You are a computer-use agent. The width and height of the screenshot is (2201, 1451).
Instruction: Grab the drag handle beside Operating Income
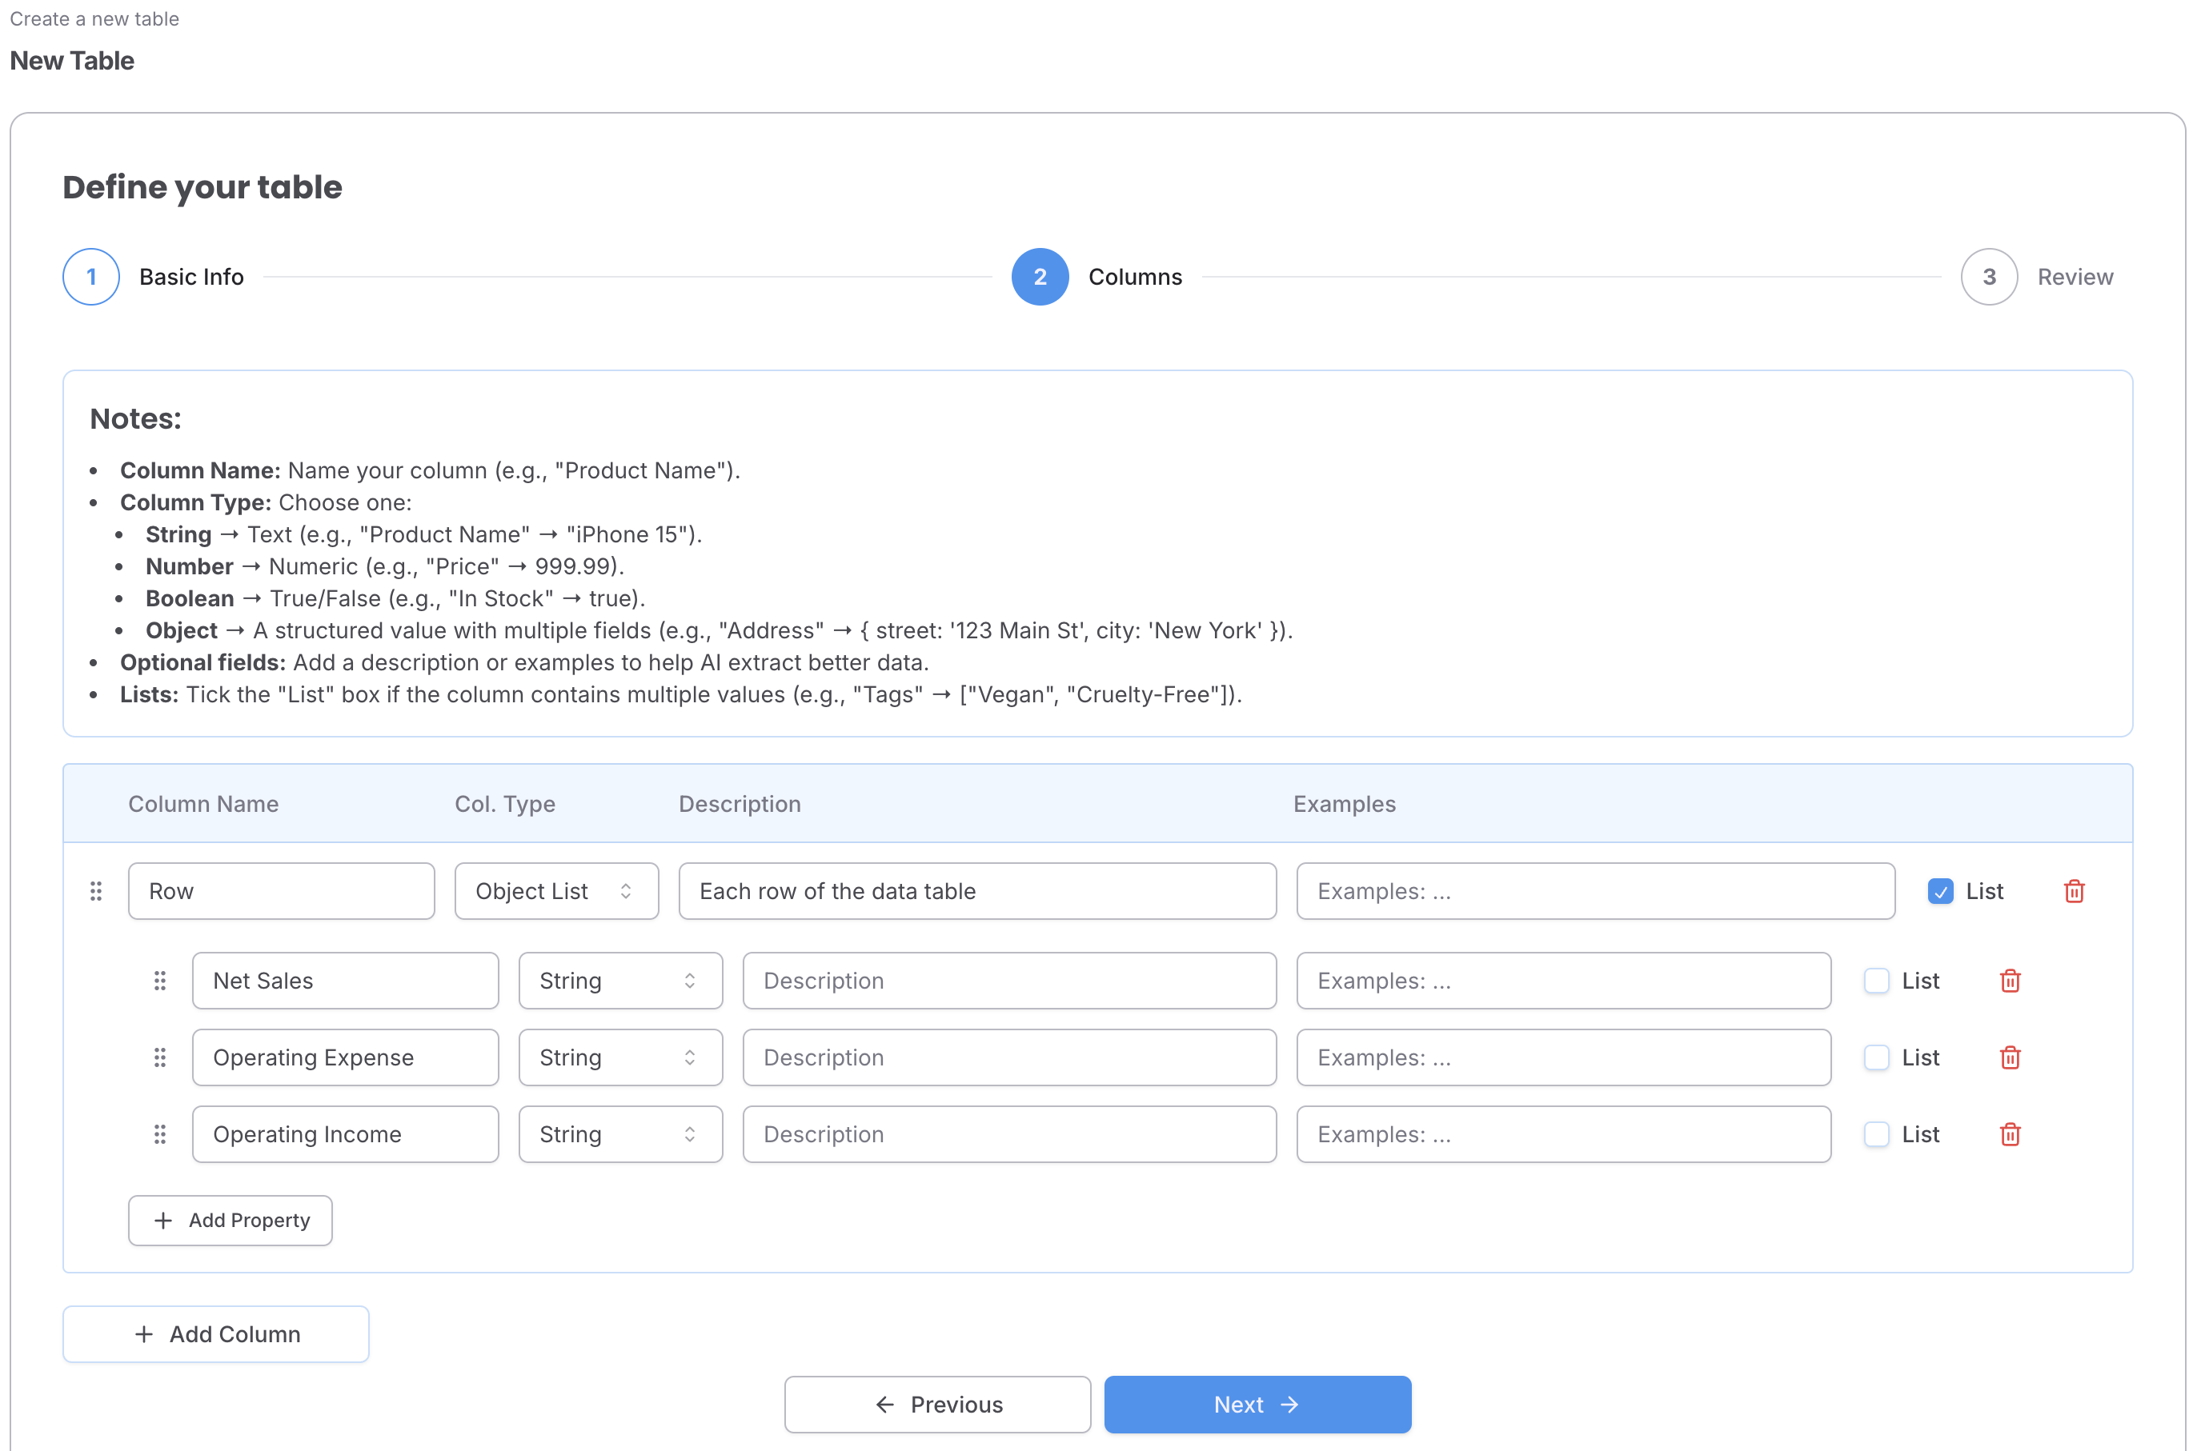pyautogui.click(x=160, y=1133)
